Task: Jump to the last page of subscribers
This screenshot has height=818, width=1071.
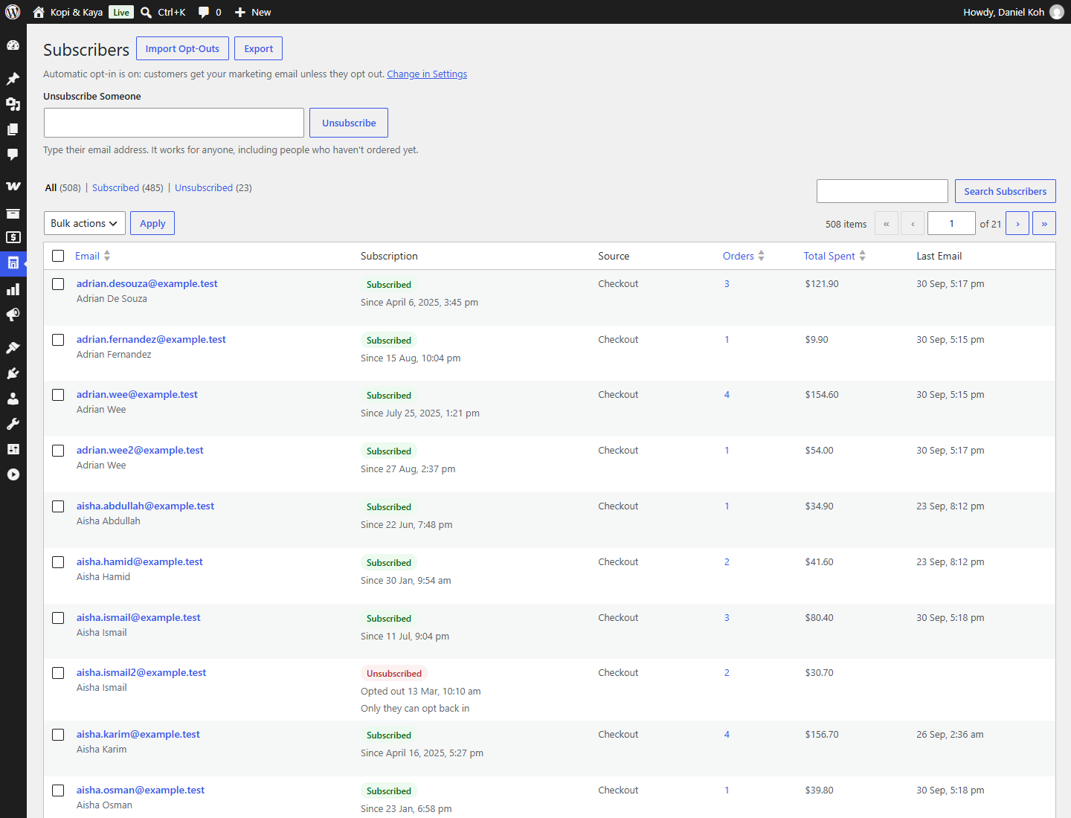Action: 1044,223
